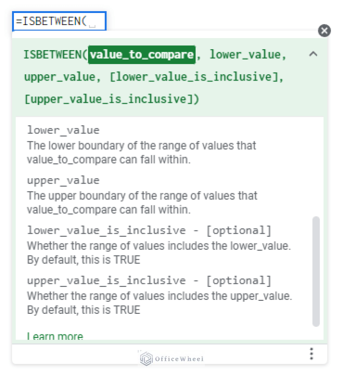
Task: Click the ISBETWEEN function name in syntax header
Action: pos(53,55)
